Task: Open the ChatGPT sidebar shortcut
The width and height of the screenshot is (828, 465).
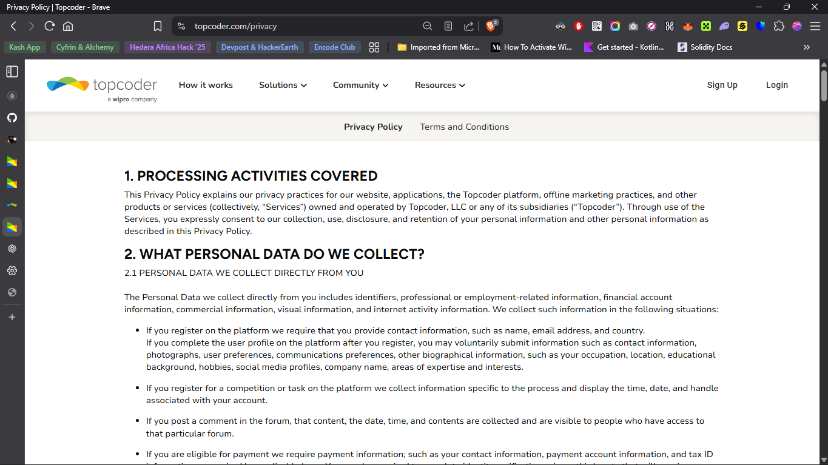Action: point(12,249)
